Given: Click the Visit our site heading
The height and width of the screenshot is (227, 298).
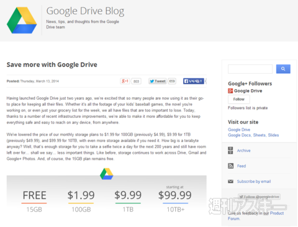Looking at the screenshot, I should (243, 122).
